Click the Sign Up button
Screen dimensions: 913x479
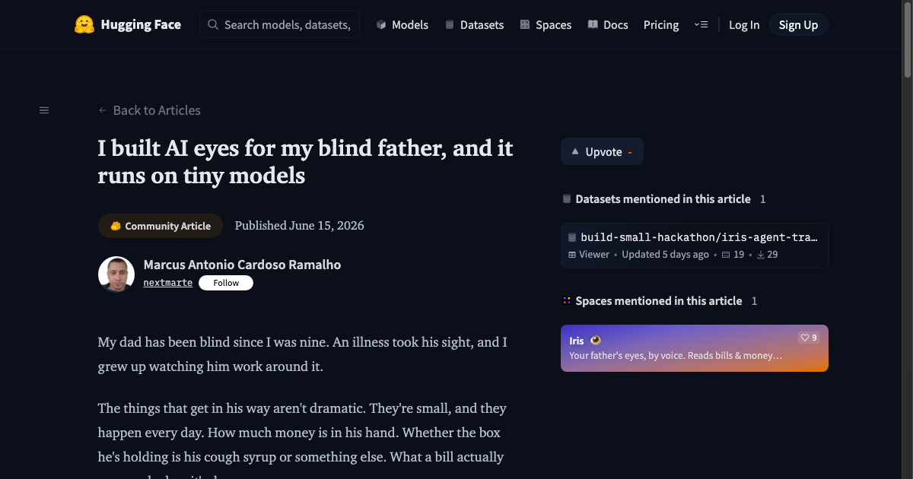(798, 24)
